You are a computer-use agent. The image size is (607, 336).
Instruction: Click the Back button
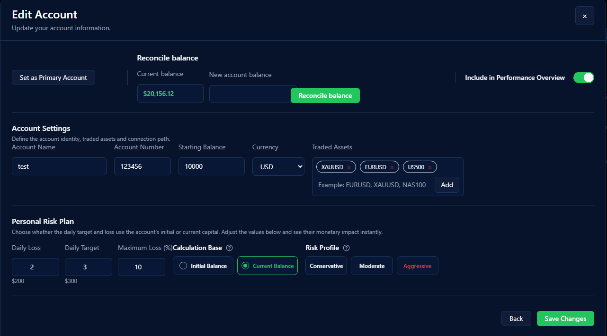tap(516, 319)
